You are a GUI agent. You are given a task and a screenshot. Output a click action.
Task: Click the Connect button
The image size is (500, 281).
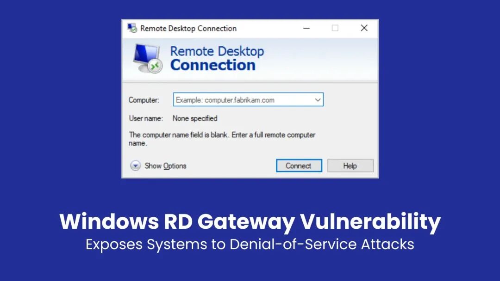click(x=299, y=166)
